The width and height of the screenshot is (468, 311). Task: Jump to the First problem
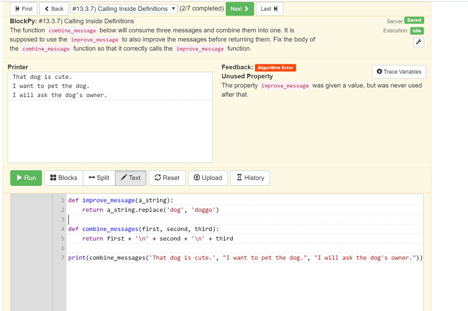point(23,8)
